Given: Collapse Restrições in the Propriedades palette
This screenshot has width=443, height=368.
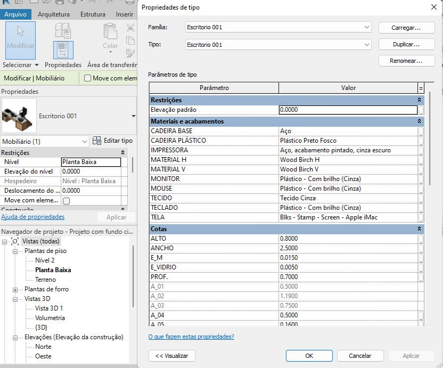Looking at the screenshot, I should pyautogui.click(x=122, y=153).
